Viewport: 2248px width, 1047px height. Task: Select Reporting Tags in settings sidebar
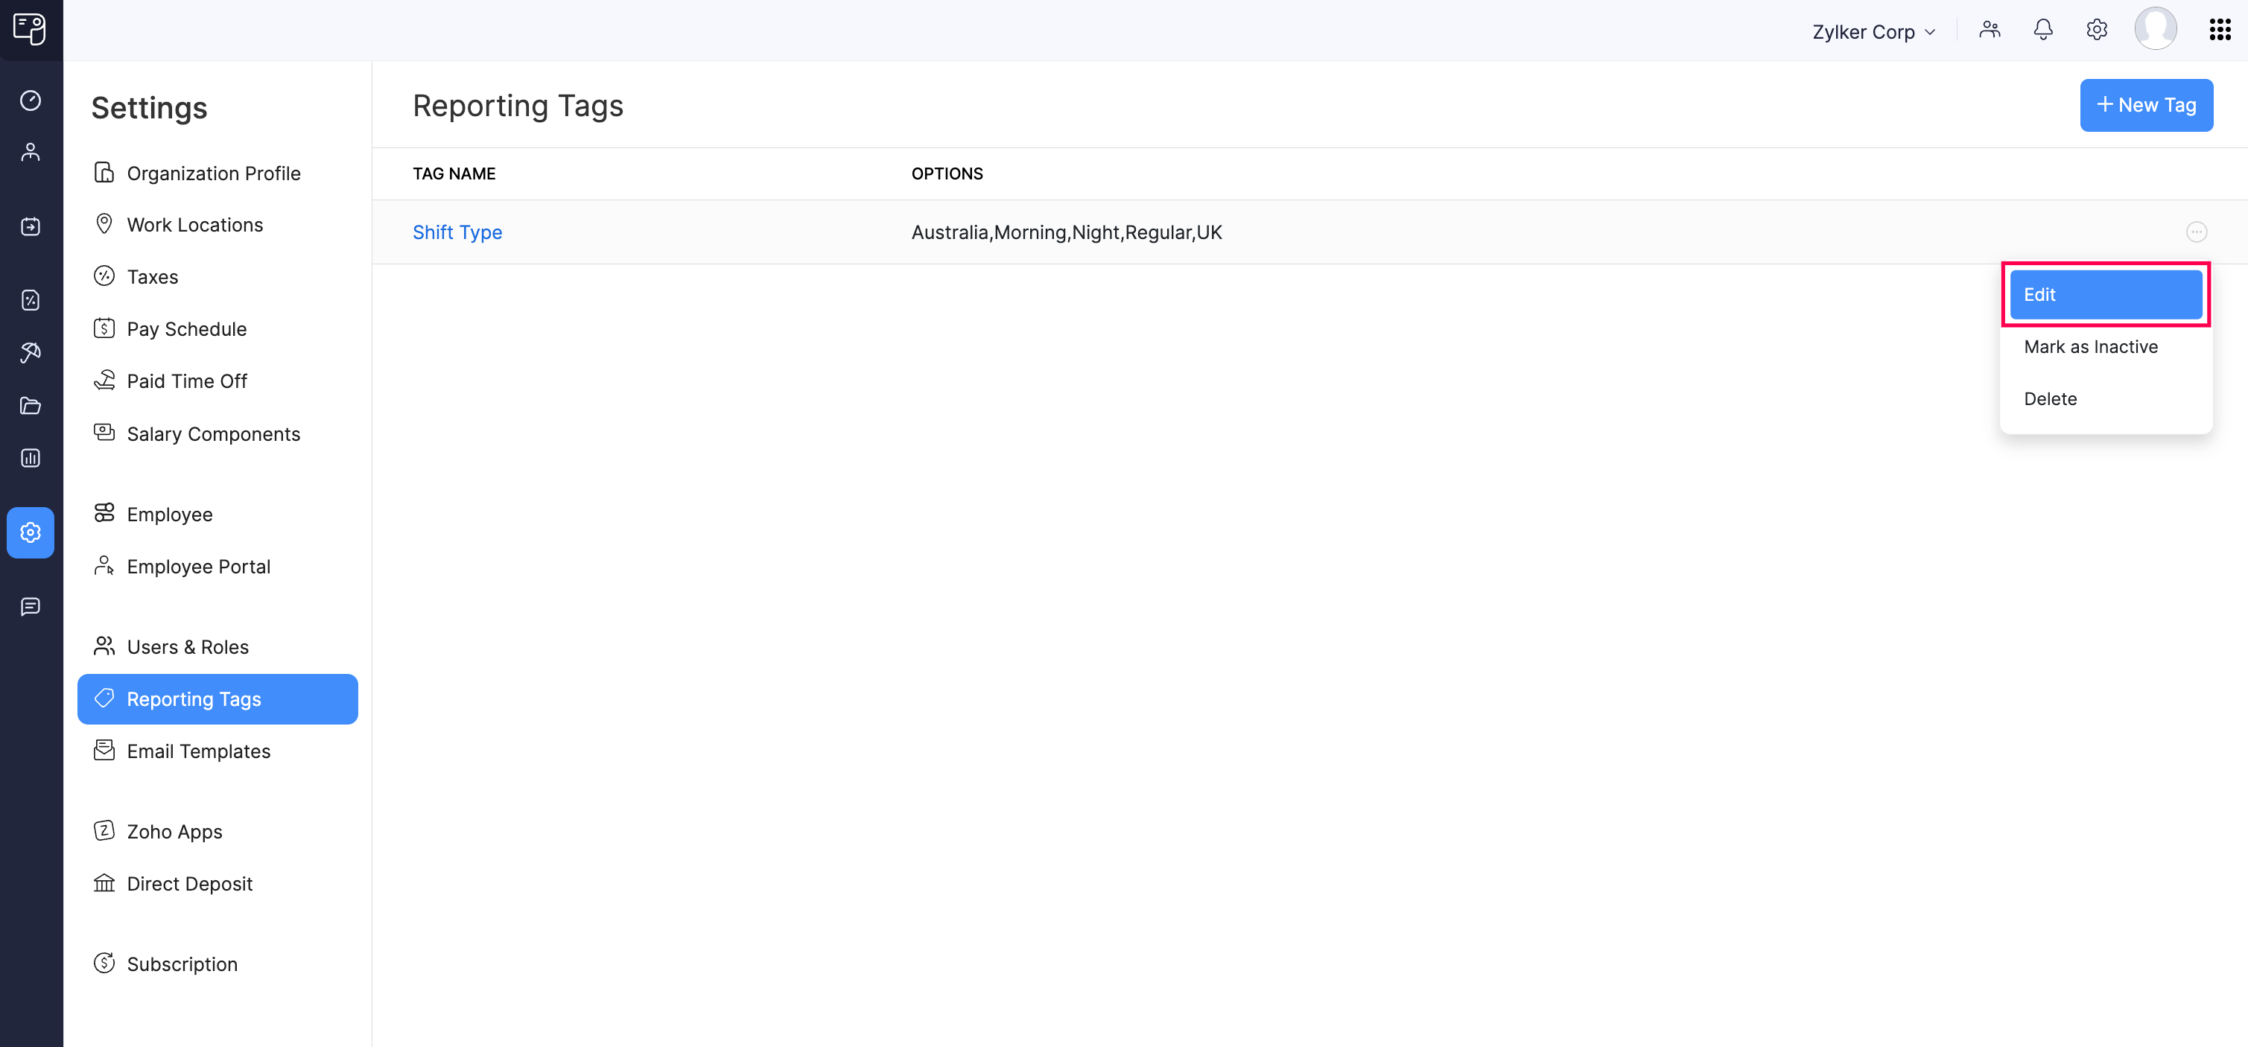(x=218, y=699)
